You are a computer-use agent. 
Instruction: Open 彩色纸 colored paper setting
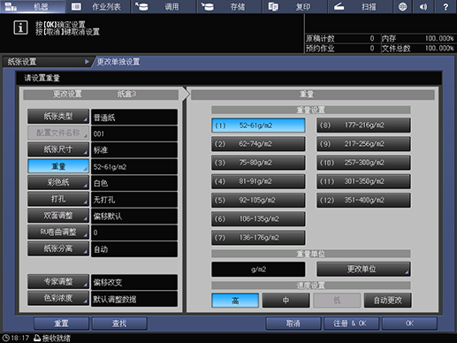tap(58, 183)
